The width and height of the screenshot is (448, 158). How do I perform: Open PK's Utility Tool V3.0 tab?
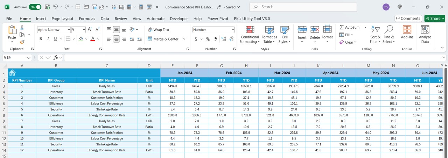[252, 19]
